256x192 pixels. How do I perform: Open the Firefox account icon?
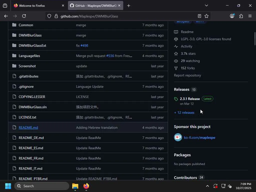coord(232,16)
